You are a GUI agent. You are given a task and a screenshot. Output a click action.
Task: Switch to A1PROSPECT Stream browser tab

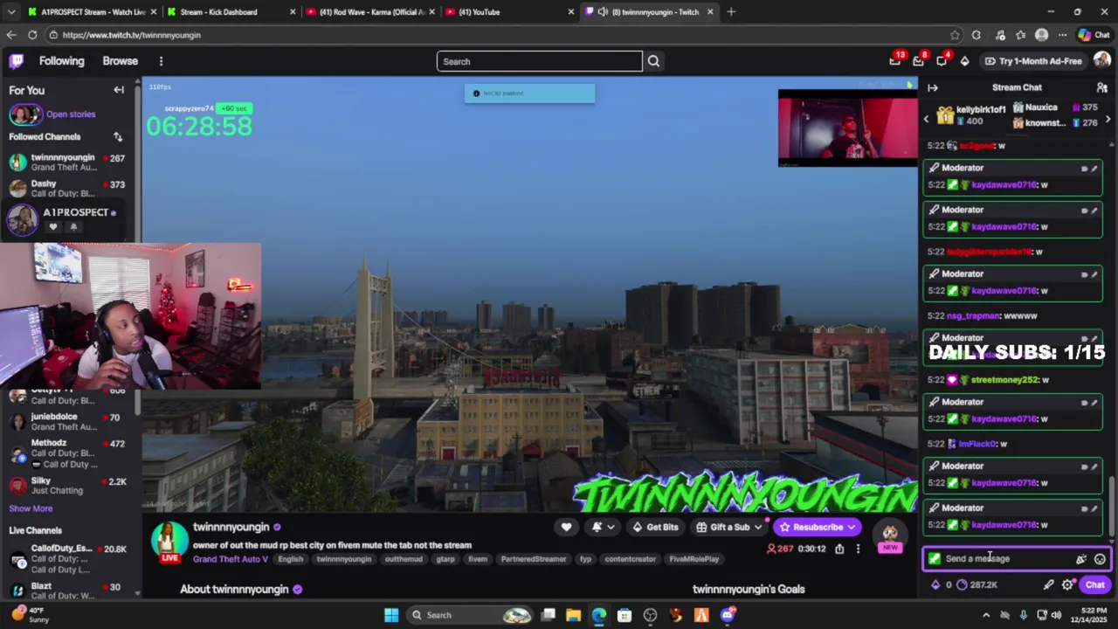(x=86, y=12)
